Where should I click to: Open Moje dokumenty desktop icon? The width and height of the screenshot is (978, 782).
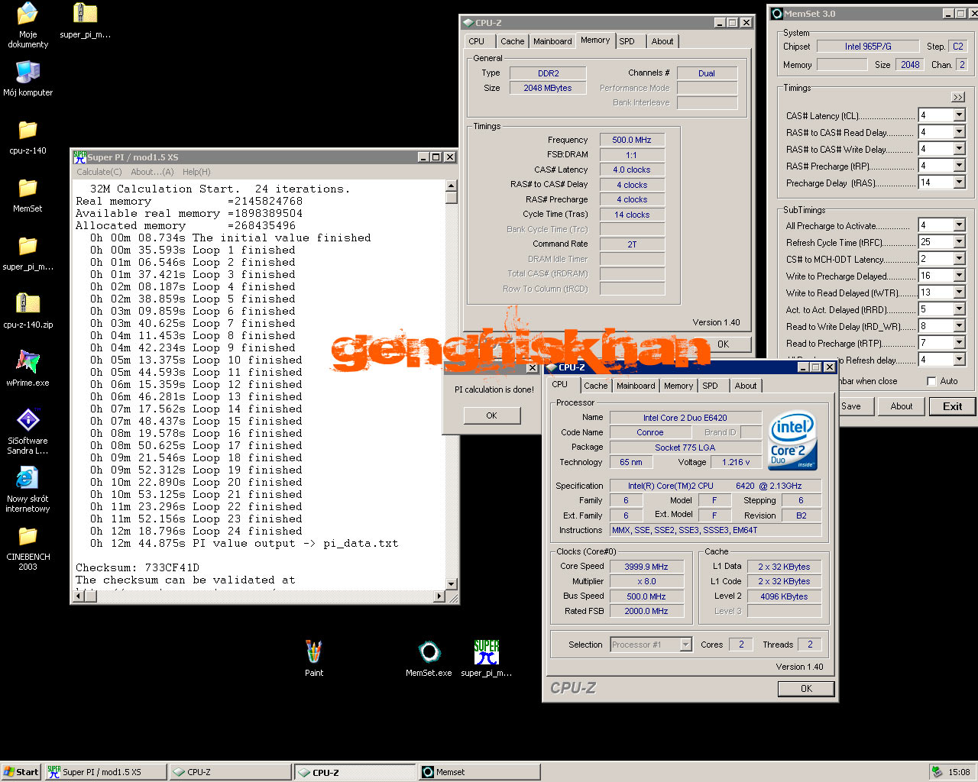pyautogui.click(x=28, y=25)
